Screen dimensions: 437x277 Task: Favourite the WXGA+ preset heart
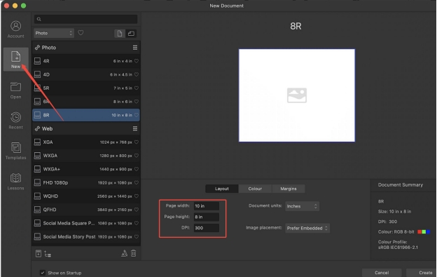(137, 169)
